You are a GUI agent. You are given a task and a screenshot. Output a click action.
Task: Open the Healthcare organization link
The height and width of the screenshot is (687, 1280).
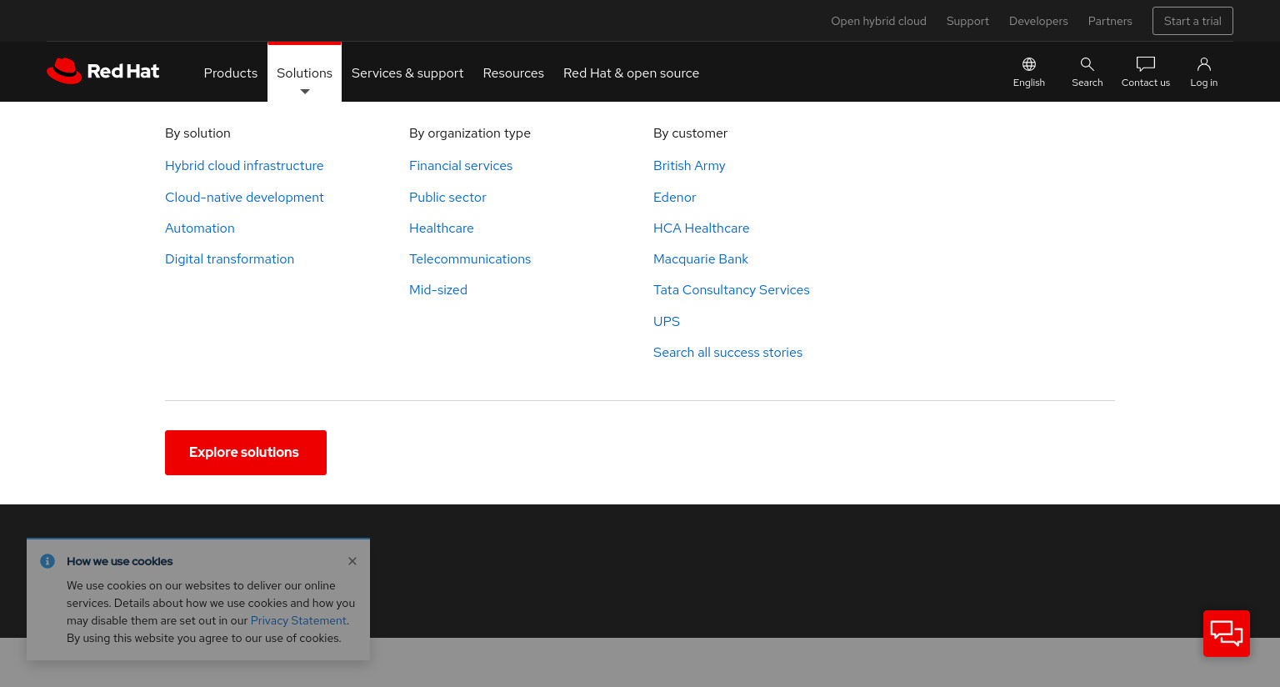pos(442,228)
